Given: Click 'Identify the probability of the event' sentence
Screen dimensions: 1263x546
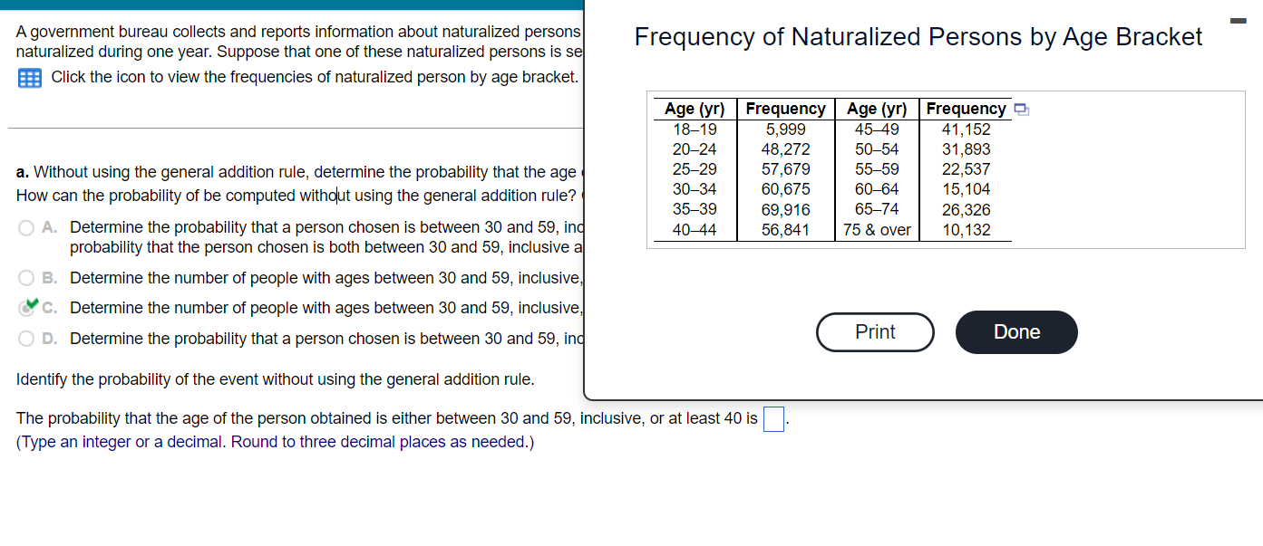Looking at the screenshot, I should 276,380.
